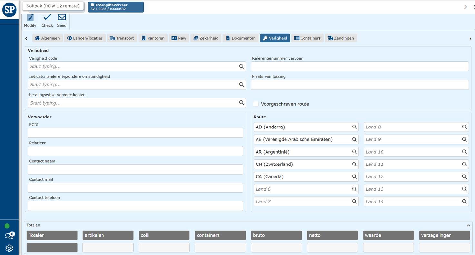Click the EORI input field
This screenshot has height=255, width=475.
pos(135,133)
